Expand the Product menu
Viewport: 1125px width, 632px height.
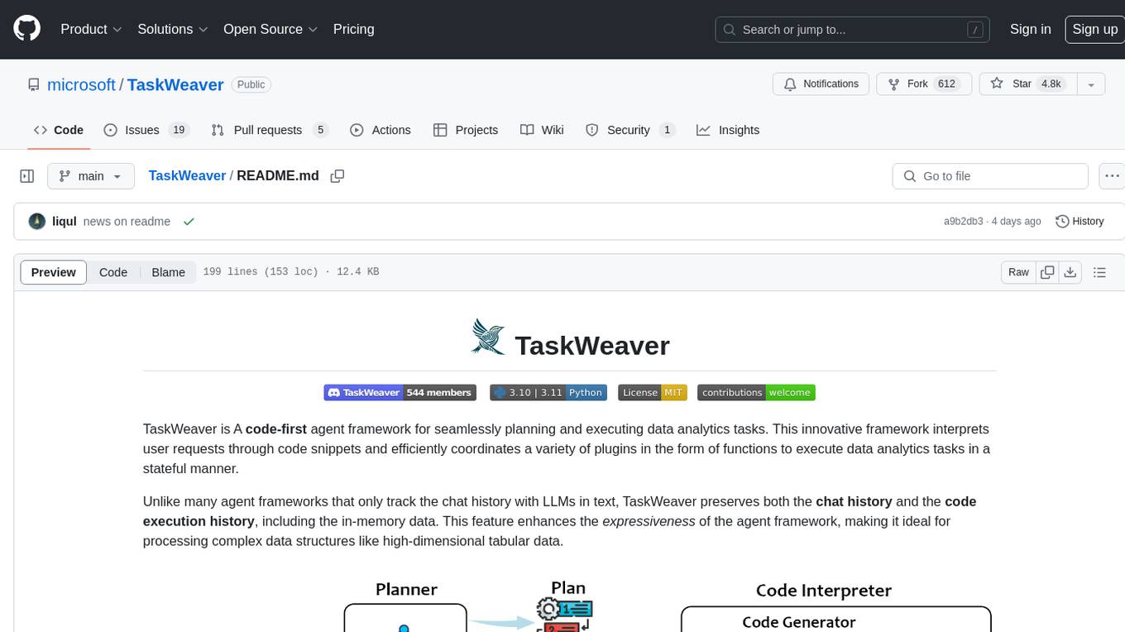91,29
